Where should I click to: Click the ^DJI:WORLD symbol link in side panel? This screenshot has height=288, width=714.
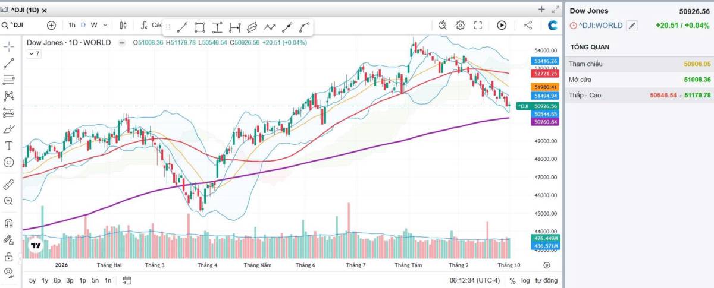pyautogui.click(x=600, y=26)
